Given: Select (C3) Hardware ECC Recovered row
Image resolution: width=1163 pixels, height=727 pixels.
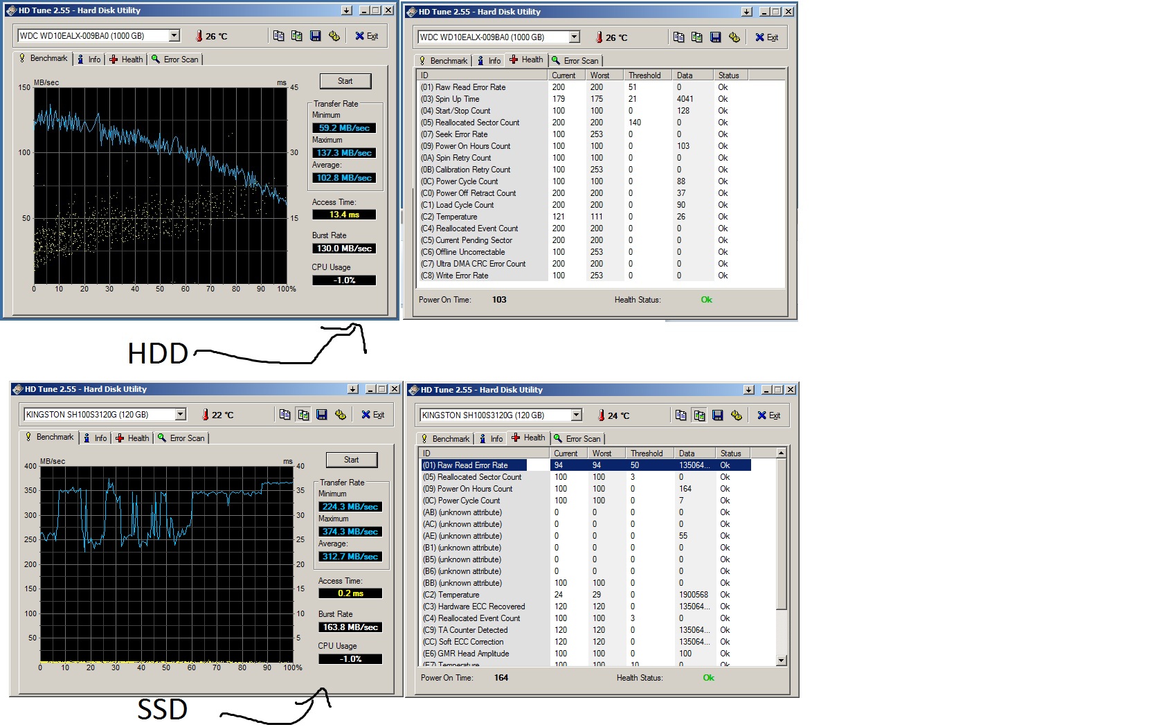Looking at the screenshot, I should point(586,607).
